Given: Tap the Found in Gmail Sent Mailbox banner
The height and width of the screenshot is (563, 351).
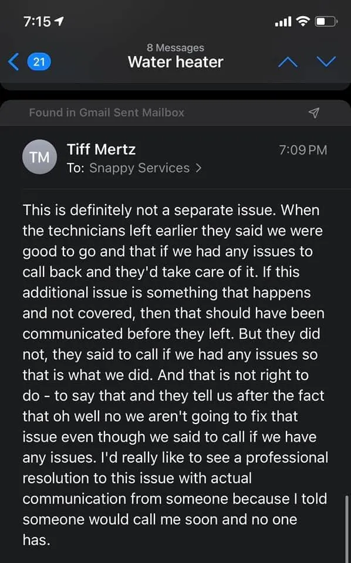Looking at the screenshot, I should [106, 113].
